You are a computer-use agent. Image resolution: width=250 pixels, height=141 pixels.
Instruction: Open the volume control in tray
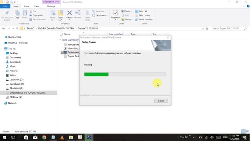(212, 137)
